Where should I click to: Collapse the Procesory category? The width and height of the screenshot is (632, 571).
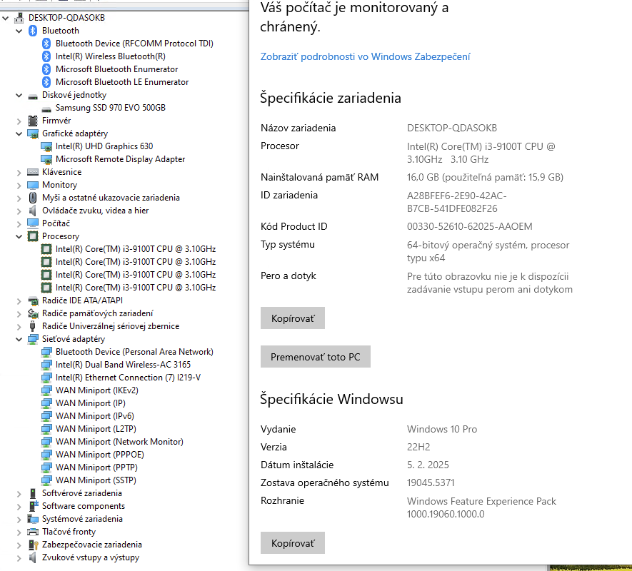point(19,236)
